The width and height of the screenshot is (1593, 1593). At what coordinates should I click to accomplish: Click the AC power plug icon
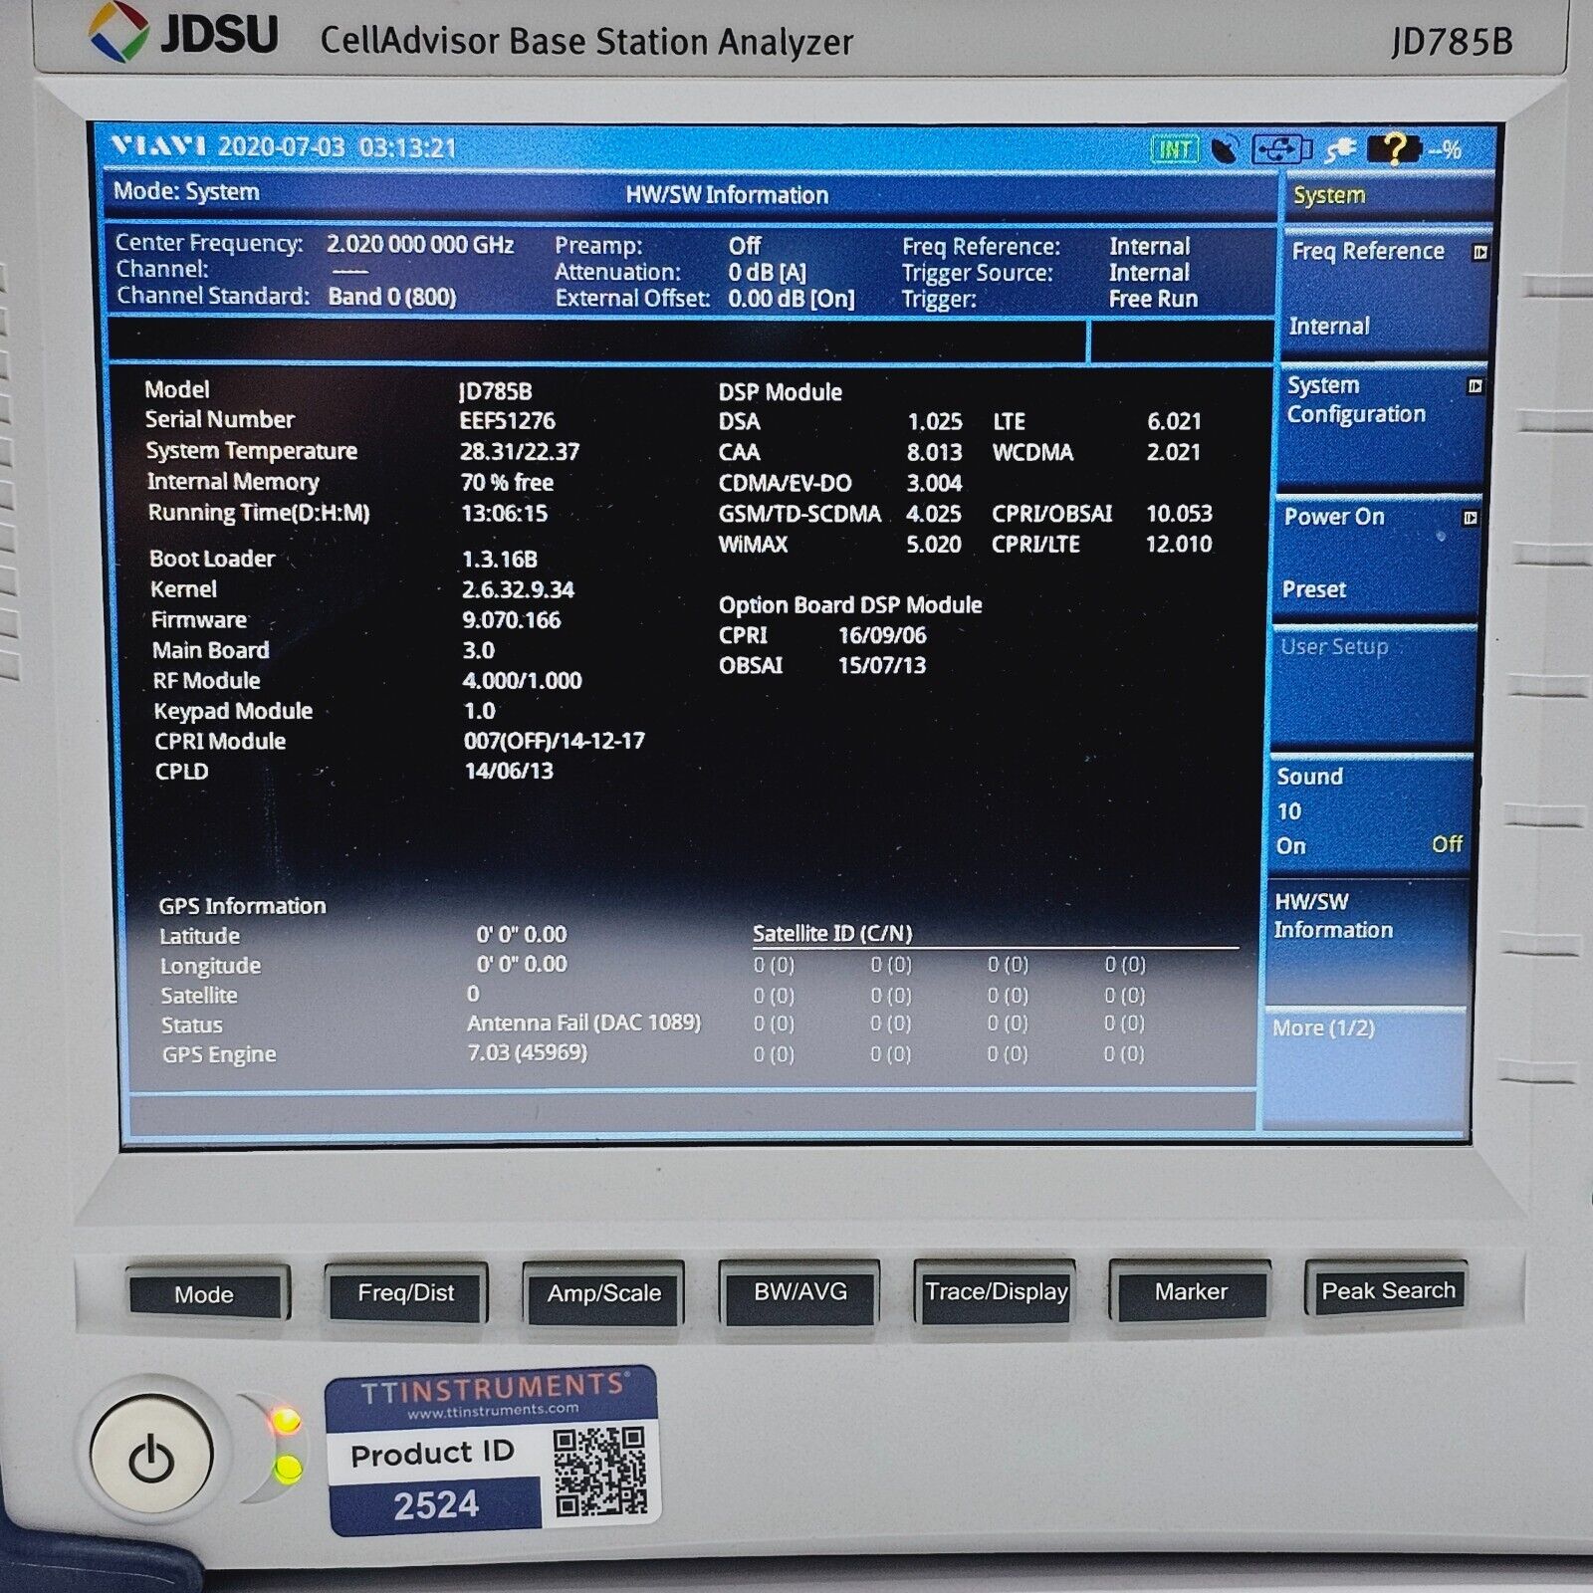coord(1340,149)
